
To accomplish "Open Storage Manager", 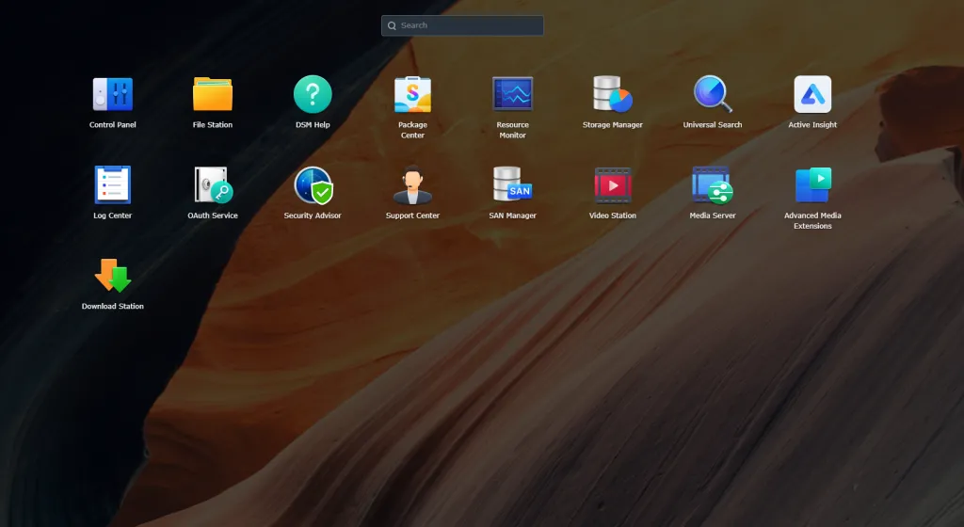I will (x=612, y=95).
